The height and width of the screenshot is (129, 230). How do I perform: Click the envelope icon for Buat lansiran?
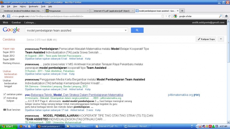4,110
